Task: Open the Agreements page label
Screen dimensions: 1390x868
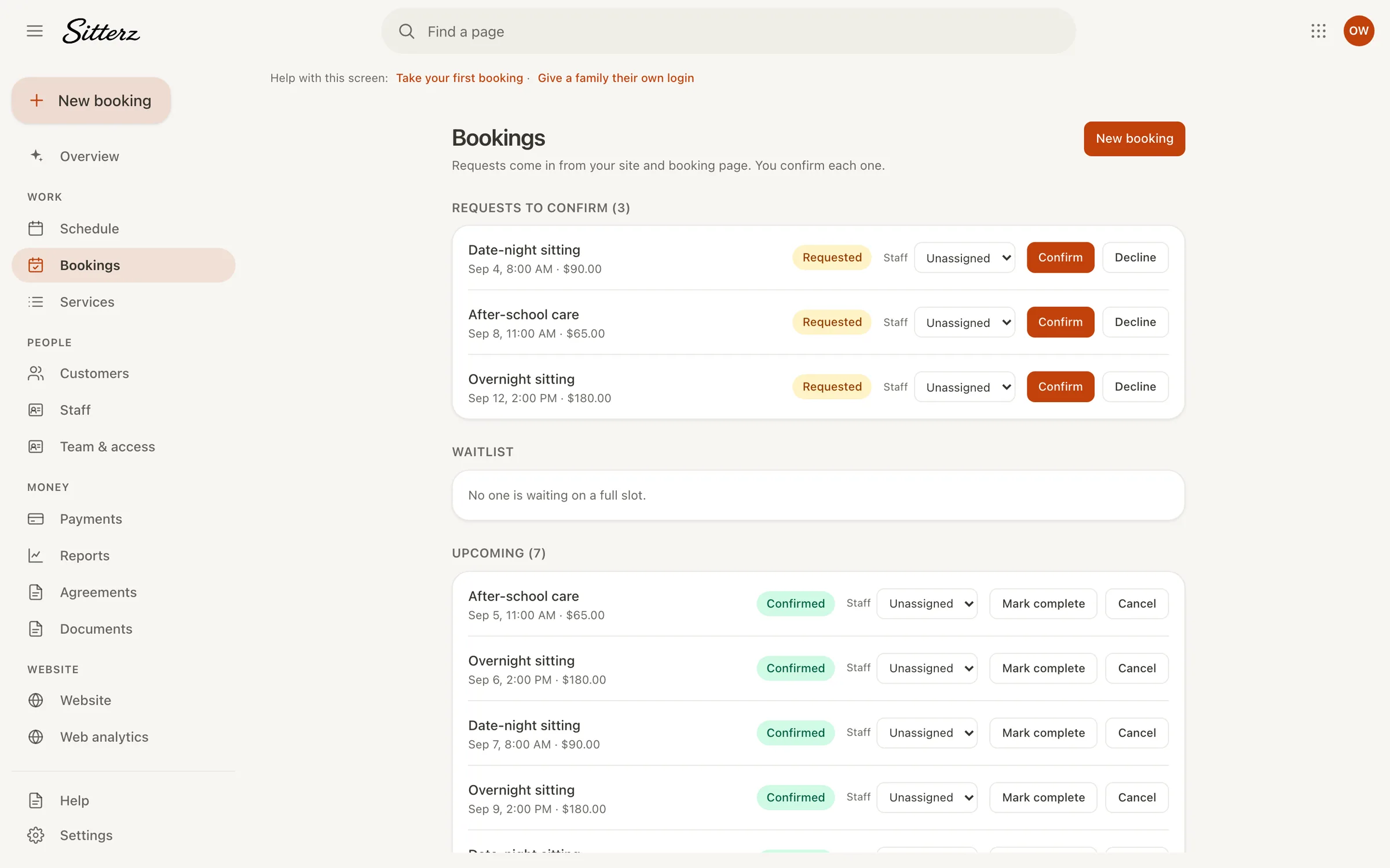Action: [98, 593]
